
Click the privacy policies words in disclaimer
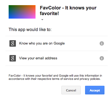pyautogui.click(x=90, y=79)
